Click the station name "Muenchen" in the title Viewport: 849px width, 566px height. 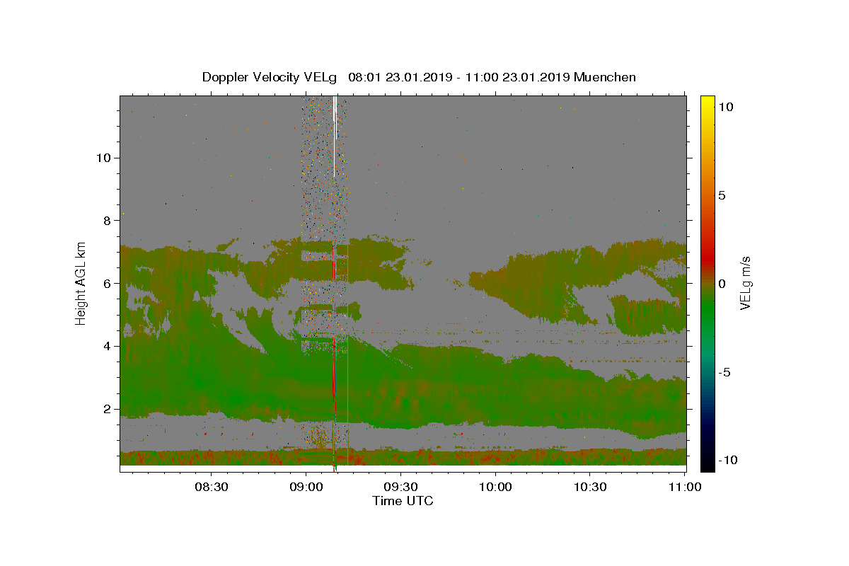605,77
